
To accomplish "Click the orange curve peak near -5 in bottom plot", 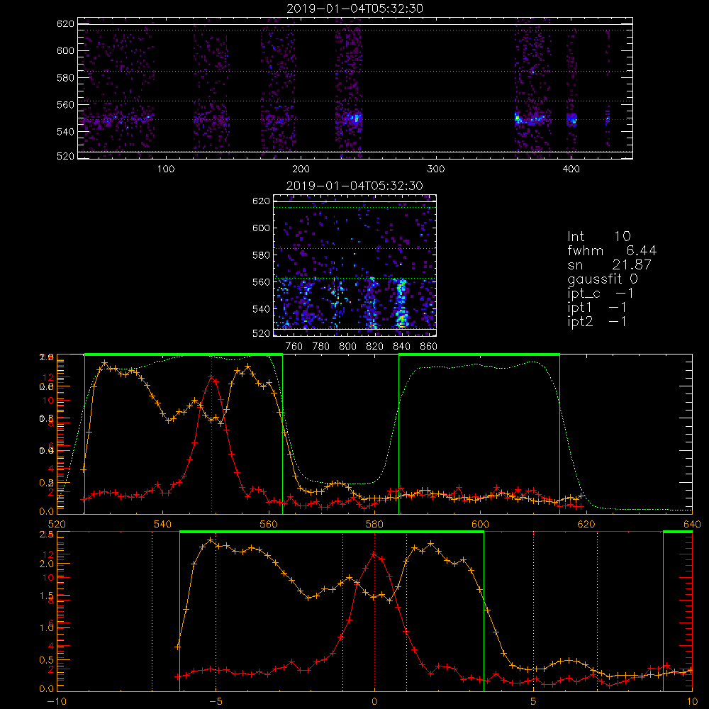I will (x=211, y=540).
